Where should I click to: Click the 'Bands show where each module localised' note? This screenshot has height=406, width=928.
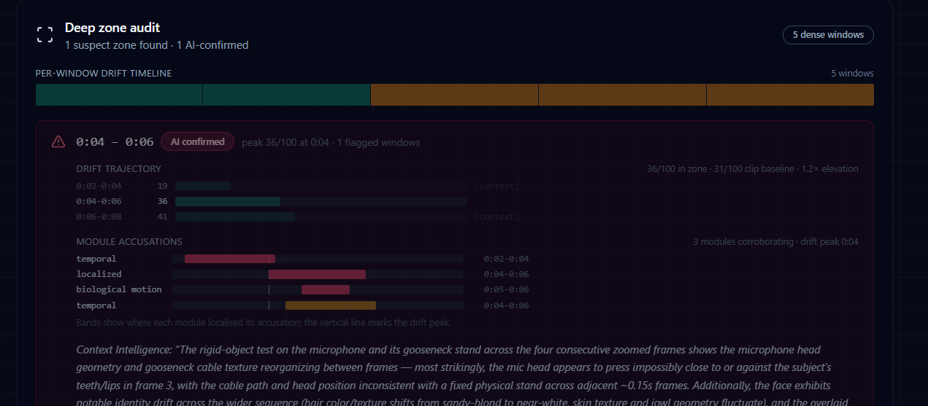click(263, 322)
